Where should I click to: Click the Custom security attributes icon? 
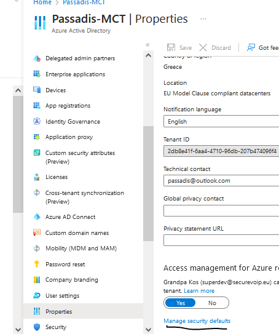37,153
